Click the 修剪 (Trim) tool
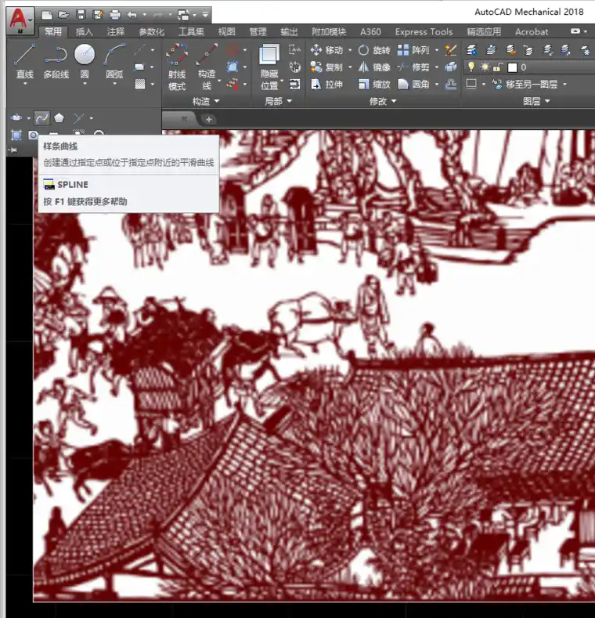This screenshot has width=595, height=618. point(413,67)
